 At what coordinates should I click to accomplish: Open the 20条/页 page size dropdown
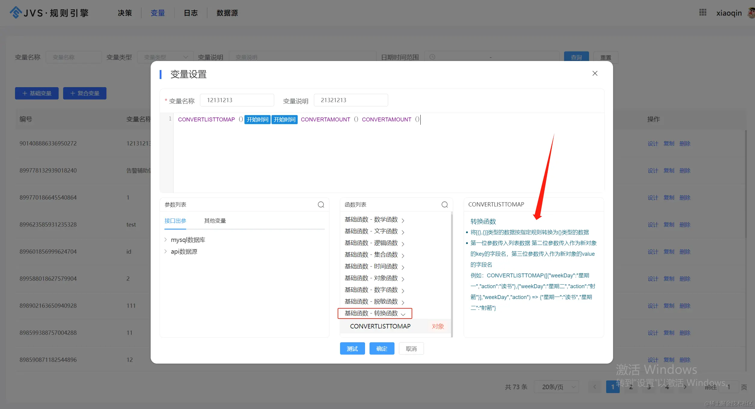(x=556, y=387)
